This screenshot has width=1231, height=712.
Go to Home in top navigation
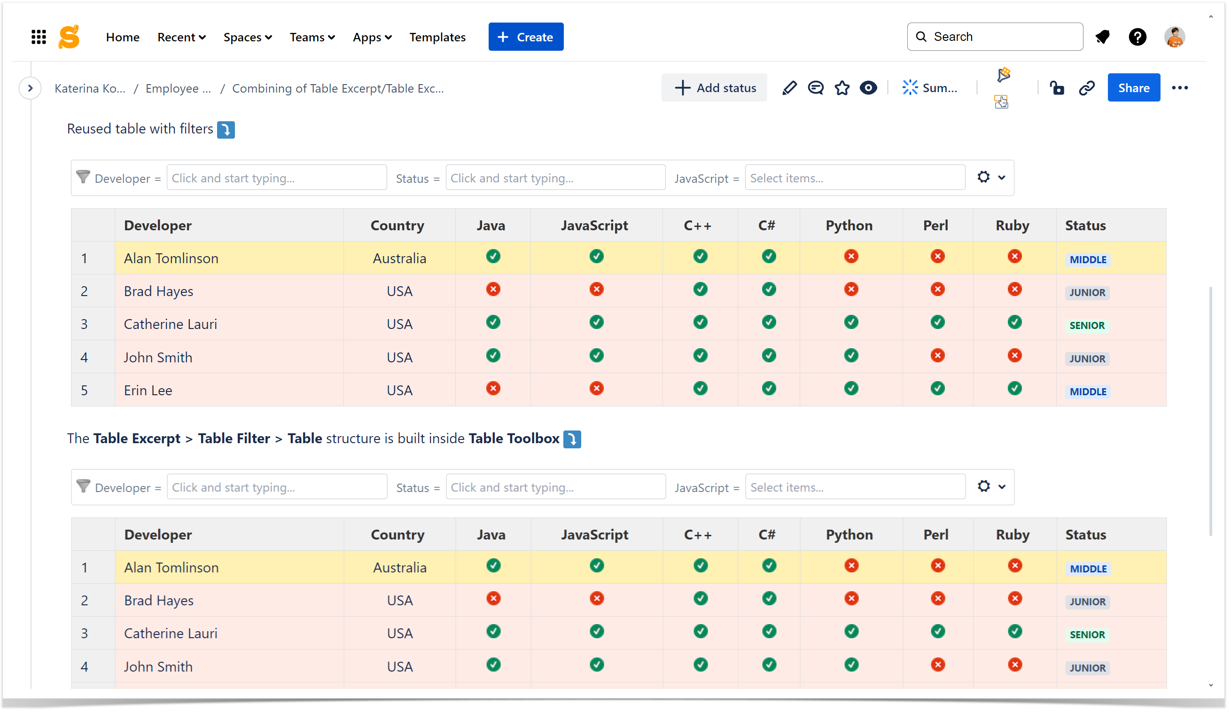pos(123,37)
